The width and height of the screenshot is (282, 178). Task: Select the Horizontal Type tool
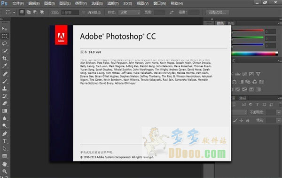tap(5, 141)
